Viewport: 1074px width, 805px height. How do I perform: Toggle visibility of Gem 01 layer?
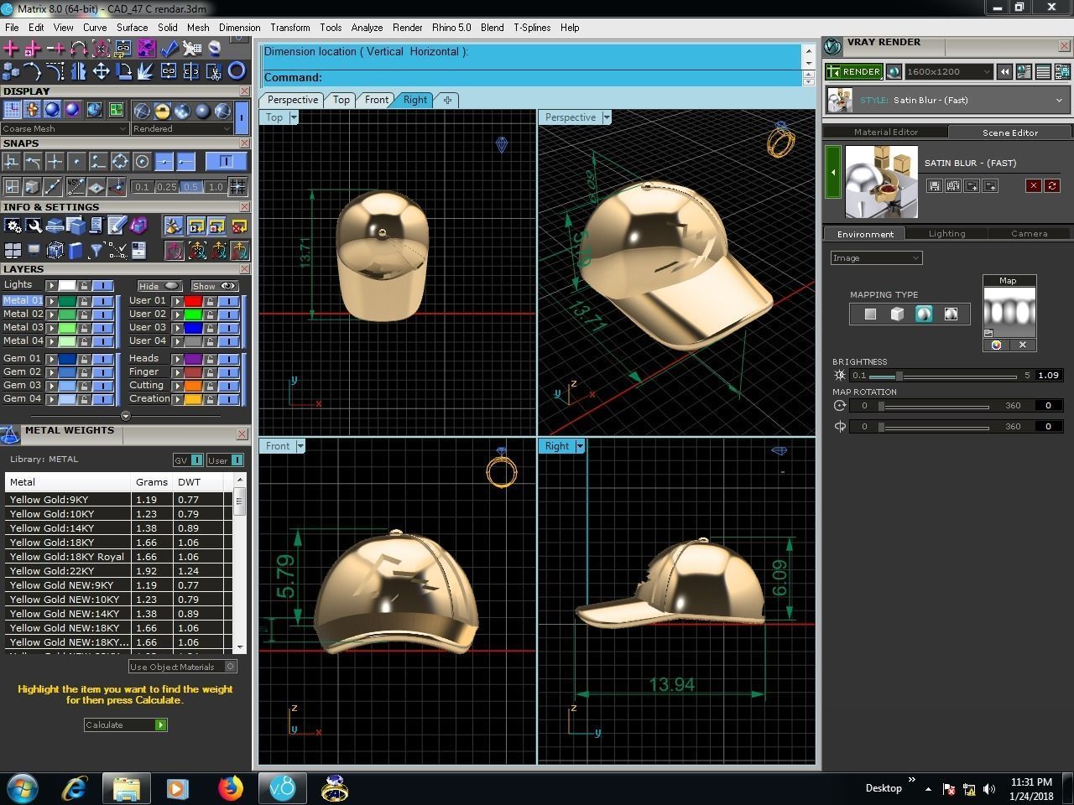tap(102, 358)
